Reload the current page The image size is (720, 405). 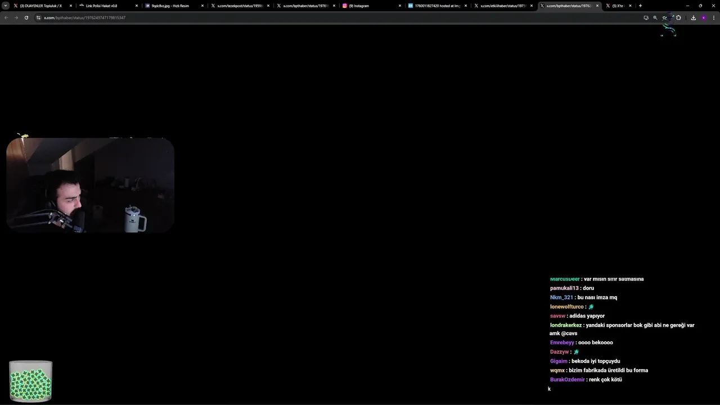26,17
